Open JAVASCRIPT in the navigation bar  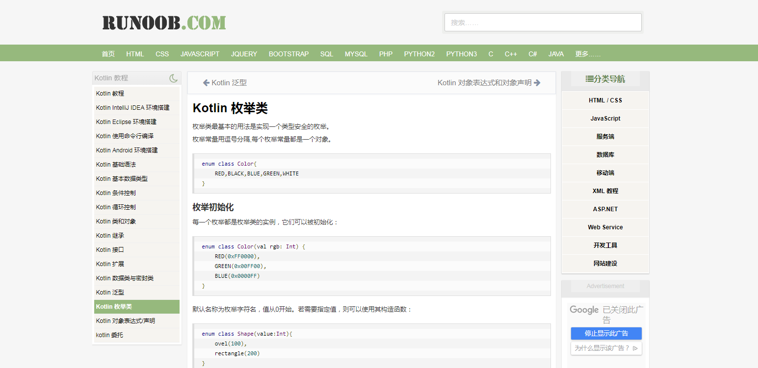click(200, 54)
